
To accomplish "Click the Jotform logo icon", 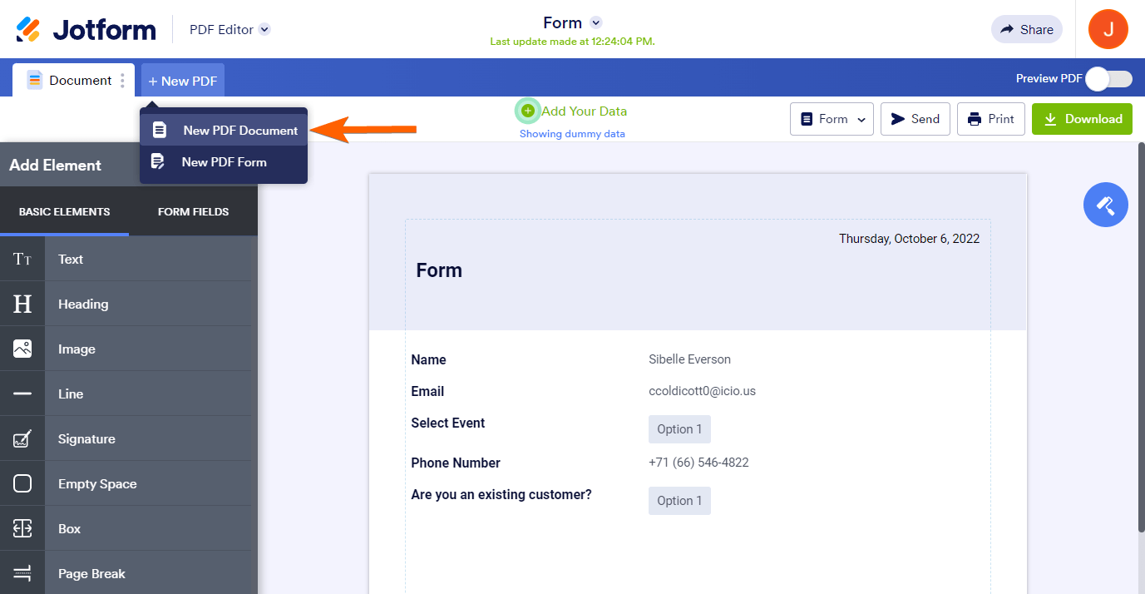I will [x=28, y=30].
